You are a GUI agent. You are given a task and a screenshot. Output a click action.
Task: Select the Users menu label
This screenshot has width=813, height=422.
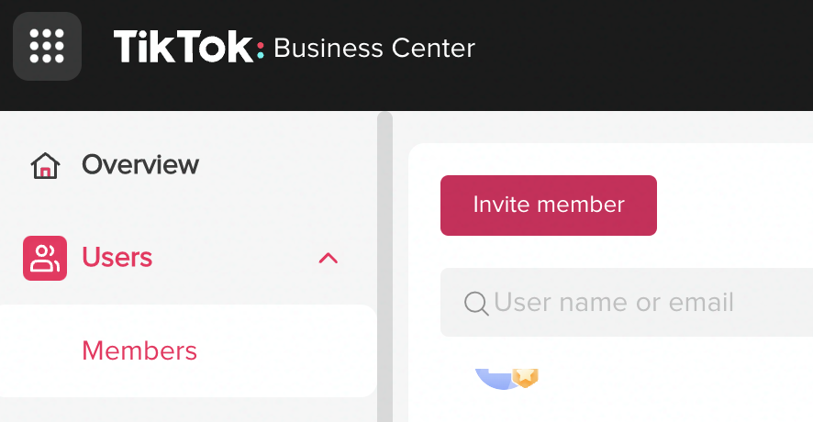point(117,258)
